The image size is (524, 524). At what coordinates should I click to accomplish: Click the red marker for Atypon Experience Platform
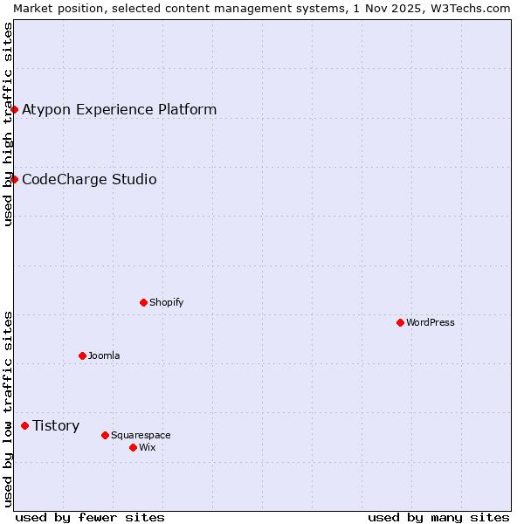14,109
